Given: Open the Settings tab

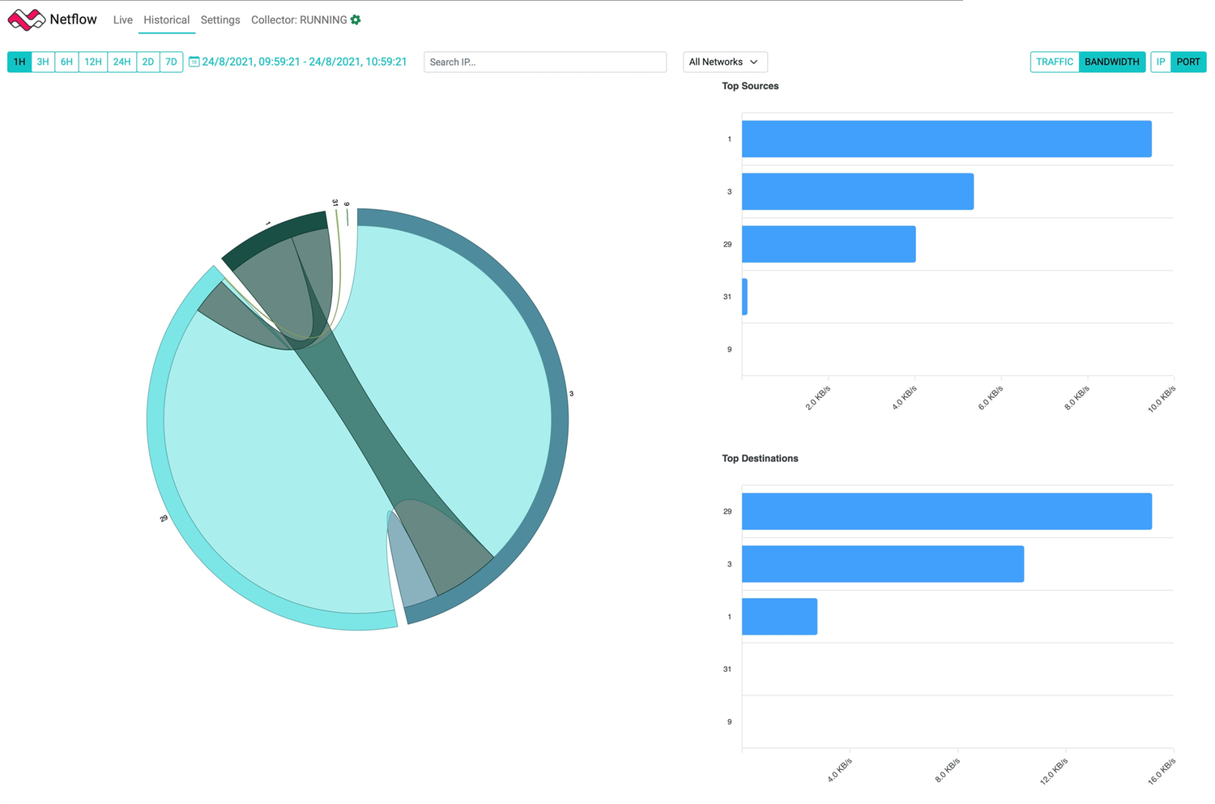Looking at the screenshot, I should point(220,20).
